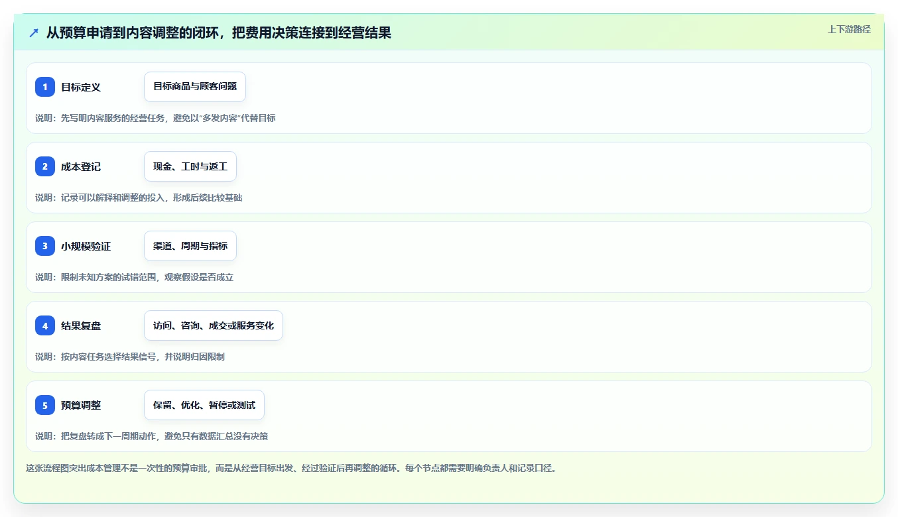This screenshot has height=517, width=898.
Task: Click the 小规模验证 step title
Action: coord(86,246)
